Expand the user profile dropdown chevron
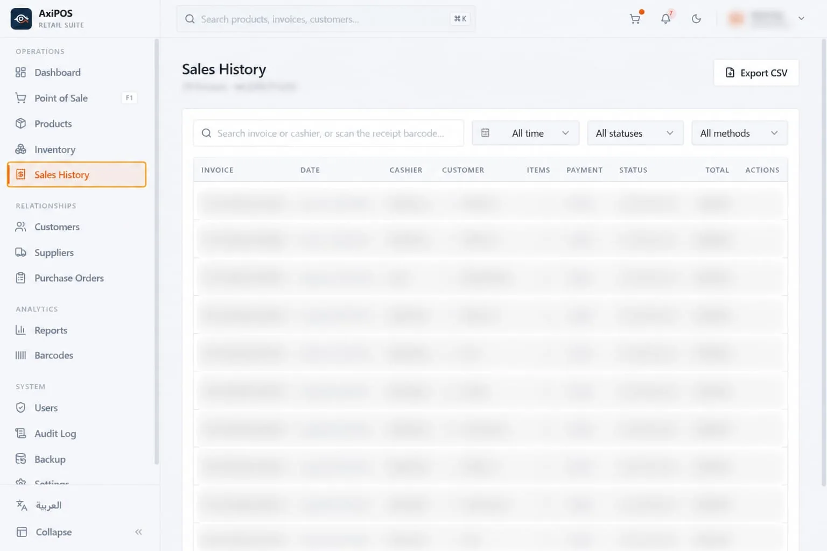This screenshot has width=827, height=551. pyautogui.click(x=801, y=18)
